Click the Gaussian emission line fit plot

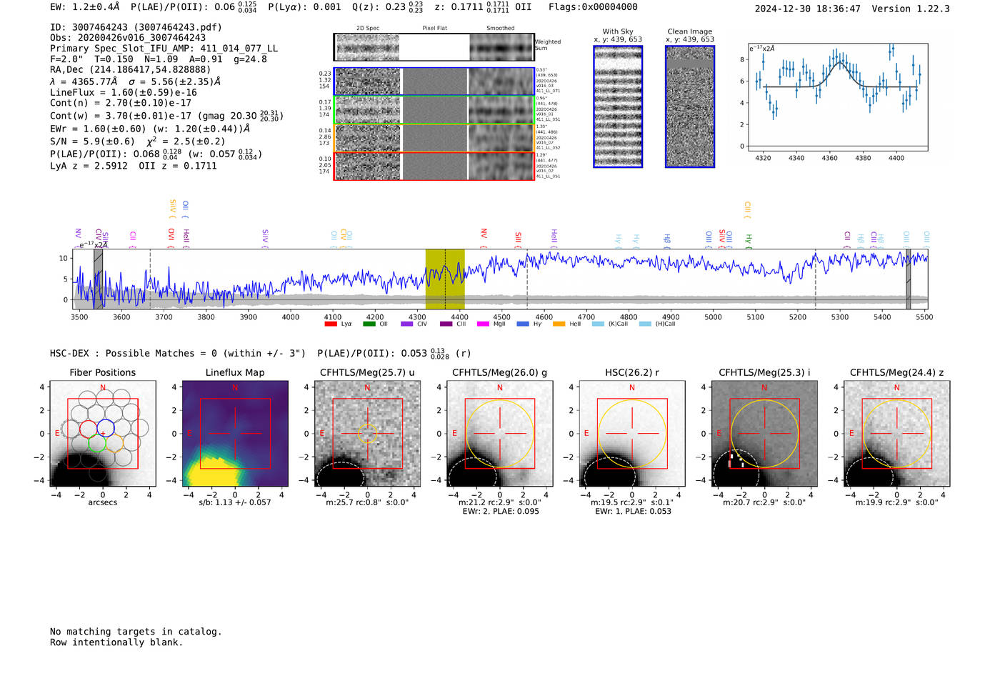pyautogui.click(x=838, y=97)
